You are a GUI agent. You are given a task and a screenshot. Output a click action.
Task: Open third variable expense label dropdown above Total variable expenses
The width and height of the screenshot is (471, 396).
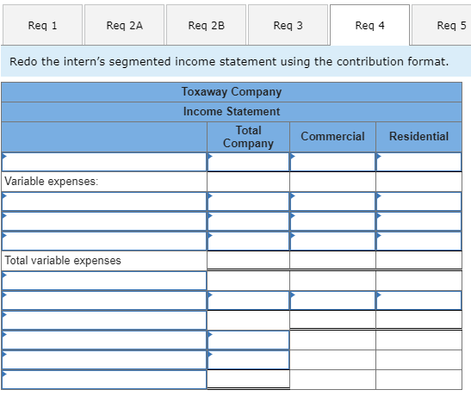pos(104,241)
